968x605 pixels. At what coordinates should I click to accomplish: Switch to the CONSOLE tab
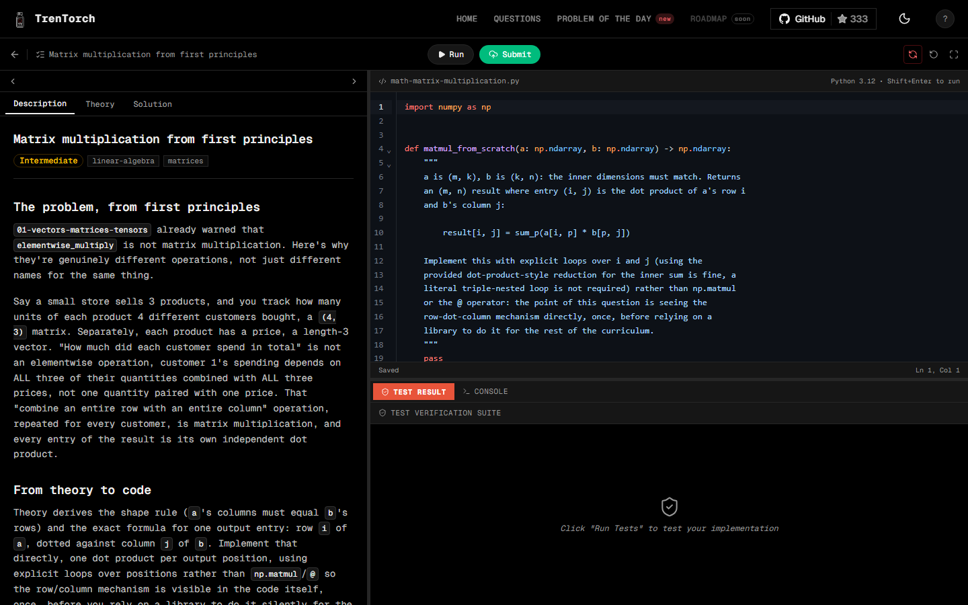(x=485, y=392)
